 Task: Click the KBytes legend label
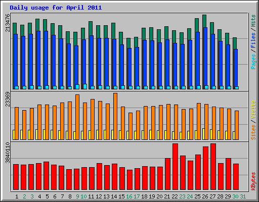click(253, 181)
